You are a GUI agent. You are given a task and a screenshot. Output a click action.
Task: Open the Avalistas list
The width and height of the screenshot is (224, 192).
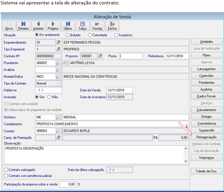(x=206, y=89)
